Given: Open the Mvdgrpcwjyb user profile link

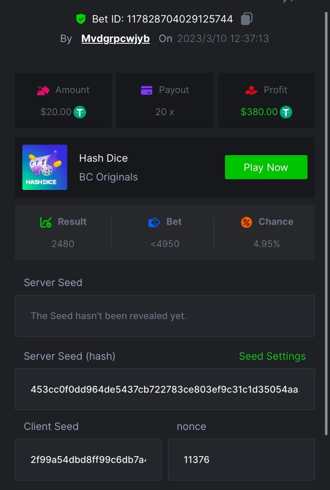Looking at the screenshot, I should 116,39.
